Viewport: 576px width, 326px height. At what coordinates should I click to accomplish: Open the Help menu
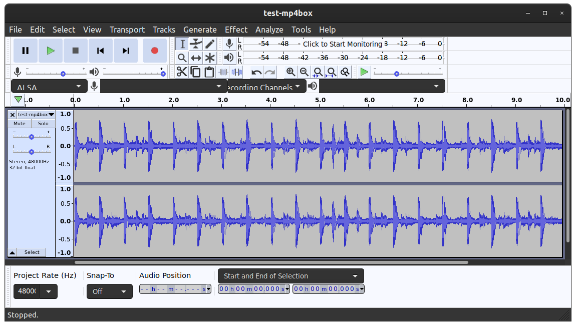coord(327,30)
